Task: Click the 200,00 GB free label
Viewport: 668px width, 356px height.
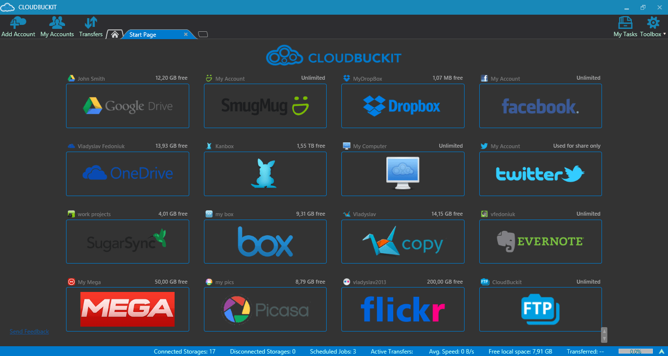Action: [444, 282]
